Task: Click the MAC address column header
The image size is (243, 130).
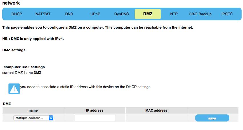Action: pyautogui.click(x=156, y=110)
